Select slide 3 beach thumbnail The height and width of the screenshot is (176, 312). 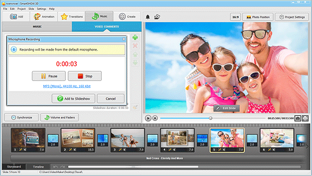tap(128, 140)
